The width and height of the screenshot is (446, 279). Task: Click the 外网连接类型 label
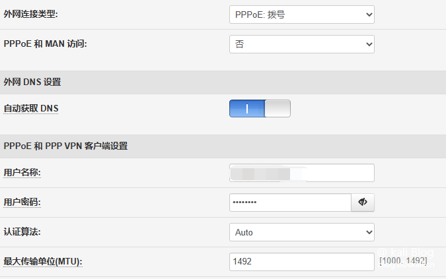tap(30, 14)
